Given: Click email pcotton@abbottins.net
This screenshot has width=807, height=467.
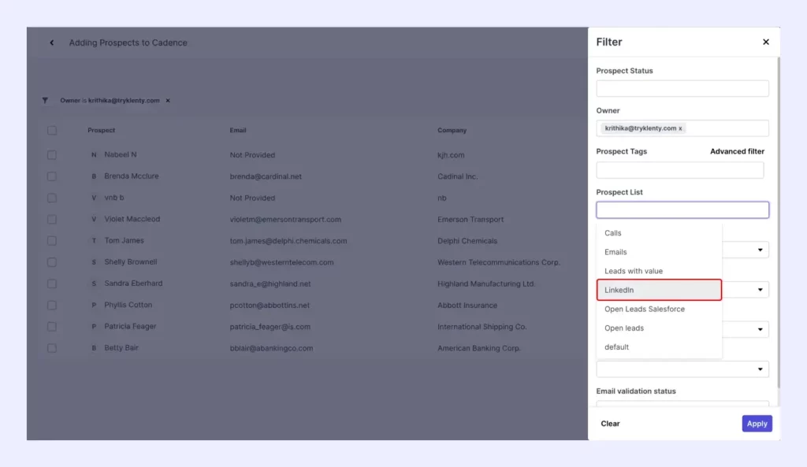Looking at the screenshot, I should (x=270, y=305).
